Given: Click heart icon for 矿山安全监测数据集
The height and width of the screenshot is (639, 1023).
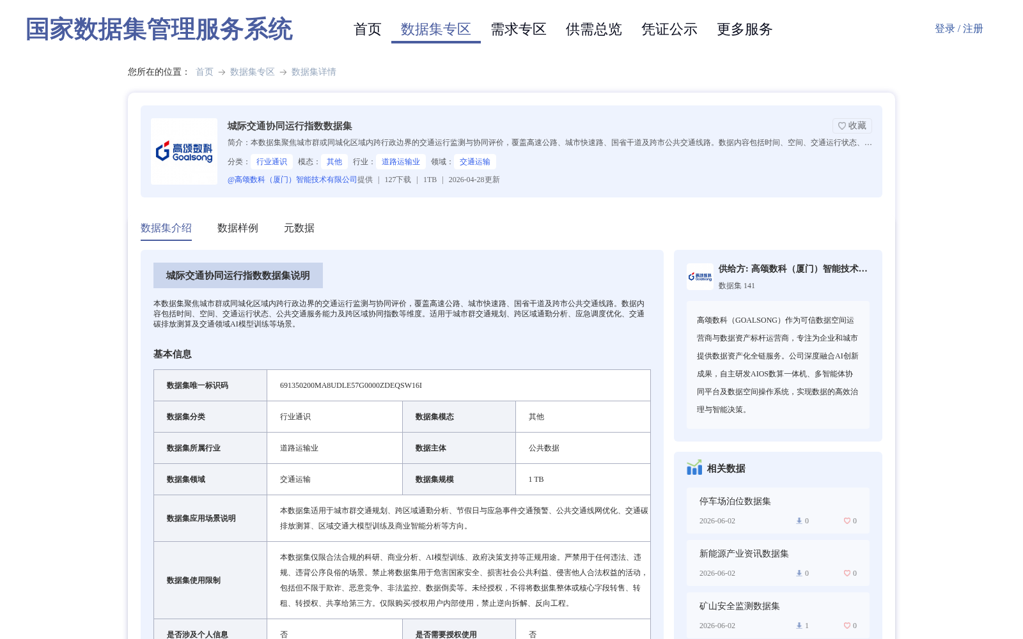Looking at the screenshot, I should point(847,626).
